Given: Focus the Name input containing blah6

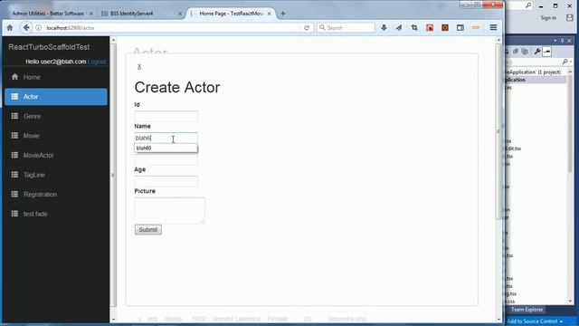Looking at the screenshot, I should point(166,138).
